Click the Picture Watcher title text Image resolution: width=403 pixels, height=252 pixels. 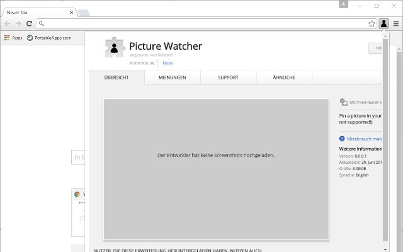pyautogui.click(x=166, y=46)
